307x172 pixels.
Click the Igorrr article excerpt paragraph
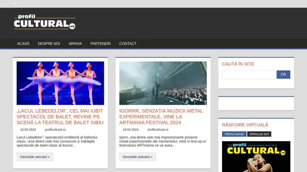163,141
